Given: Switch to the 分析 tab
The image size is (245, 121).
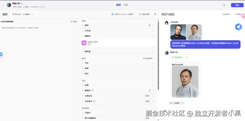Looking at the screenshot, I should [126, 5].
